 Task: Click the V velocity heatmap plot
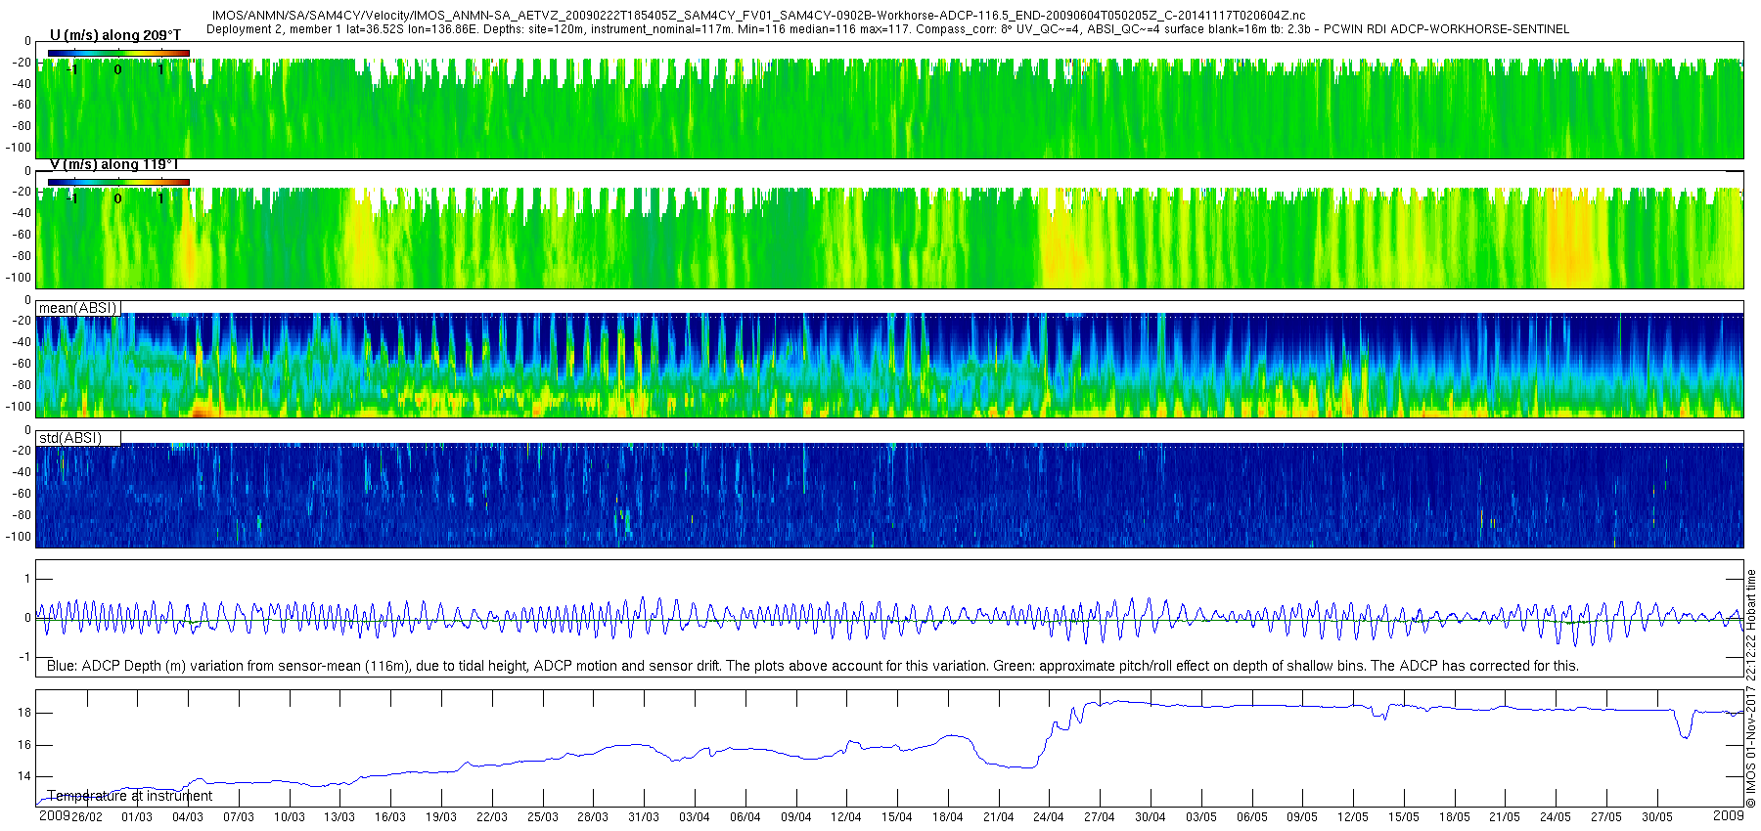889,229
